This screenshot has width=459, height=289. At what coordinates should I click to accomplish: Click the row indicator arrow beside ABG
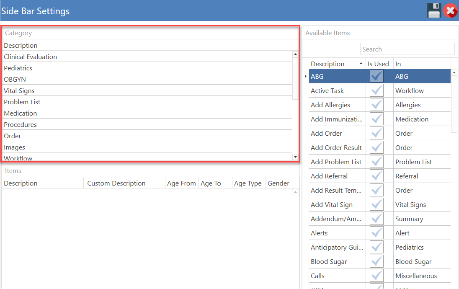(x=306, y=76)
